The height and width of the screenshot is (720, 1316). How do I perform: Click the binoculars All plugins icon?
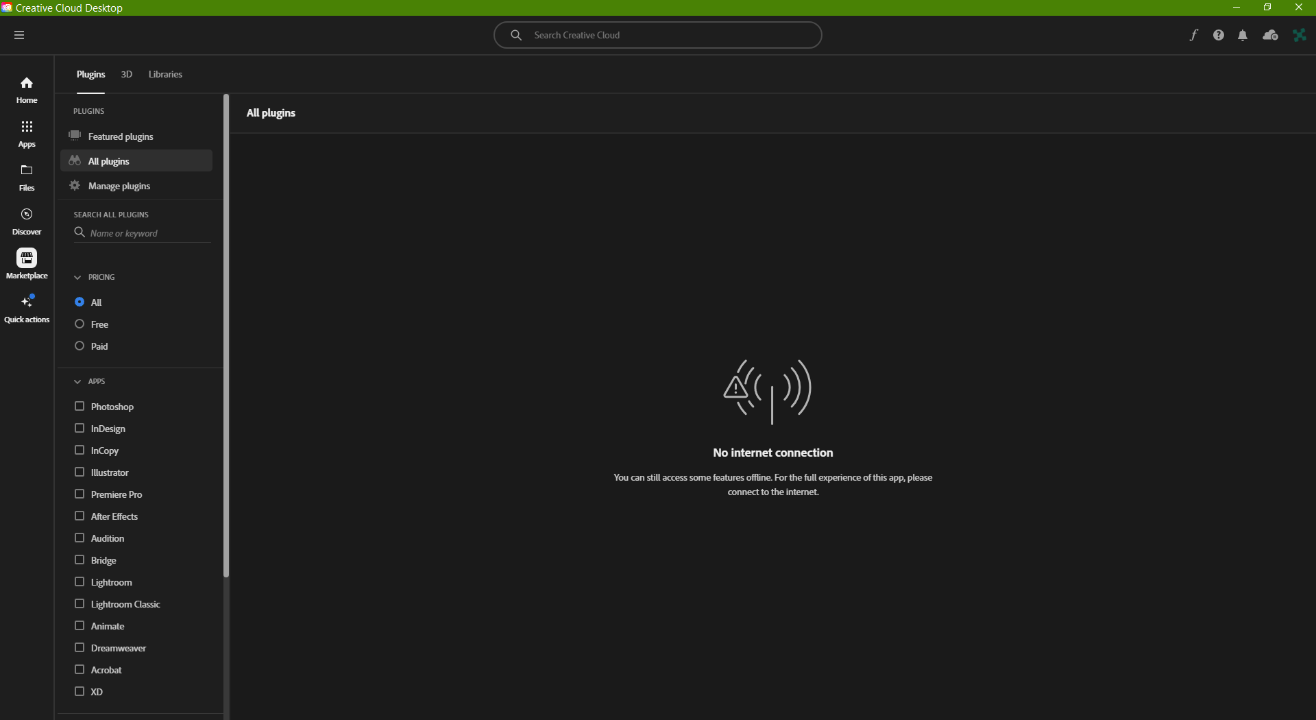tap(75, 160)
